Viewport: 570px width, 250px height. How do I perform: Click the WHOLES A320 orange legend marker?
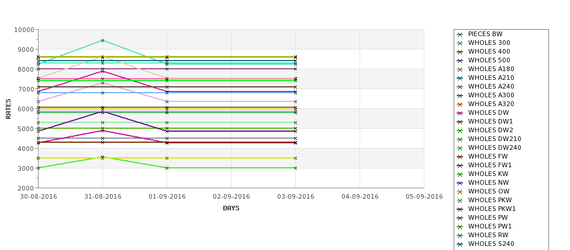[460, 104]
